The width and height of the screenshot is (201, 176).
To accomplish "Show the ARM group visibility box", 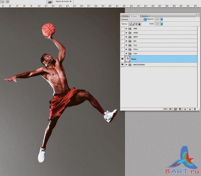I will pos(123,28).
